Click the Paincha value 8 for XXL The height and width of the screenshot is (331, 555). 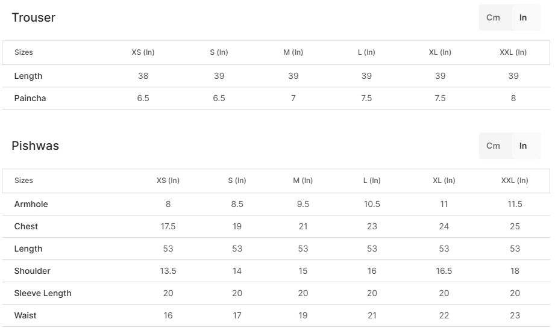(x=513, y=98)
